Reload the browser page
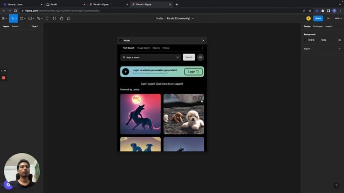This screenshot has height=193, width=344. (15, 11)
